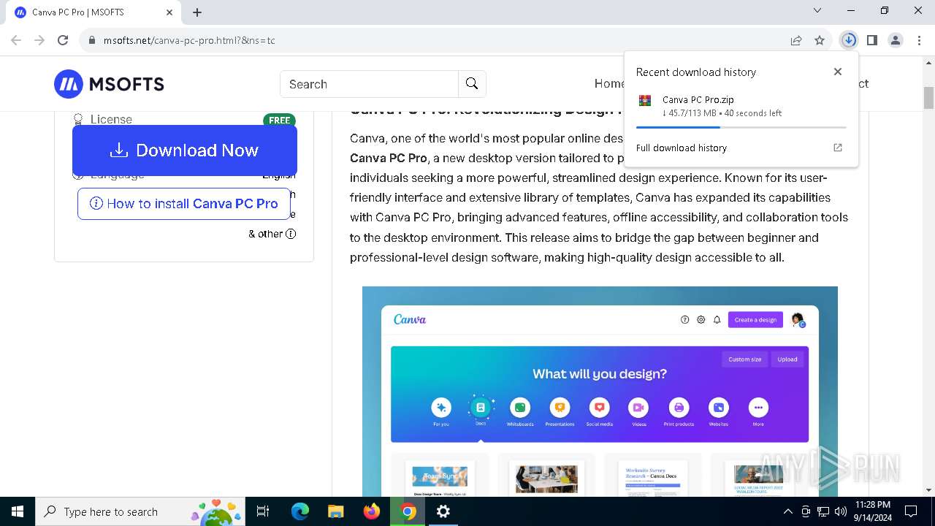Click Home in site navigation
Screen dimensions: 935x526
[x=609, y=83]
